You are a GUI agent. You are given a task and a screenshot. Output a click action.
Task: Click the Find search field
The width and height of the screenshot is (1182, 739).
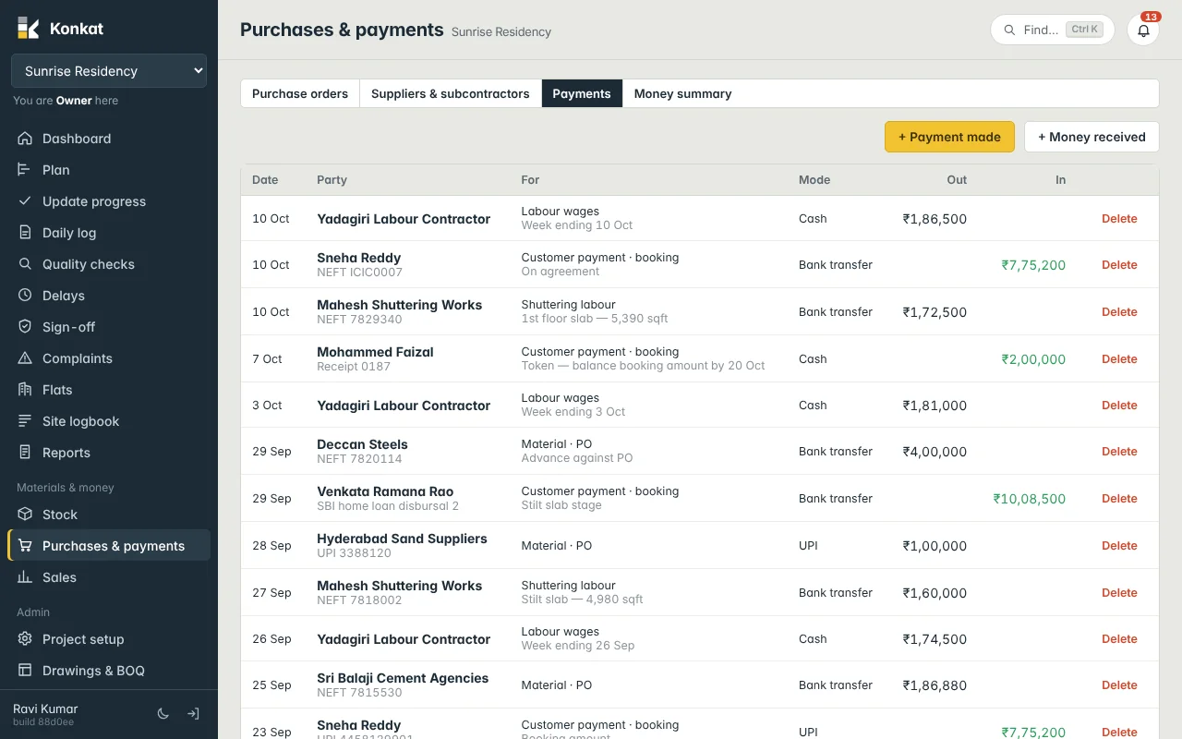click(x=1052, y=30)
